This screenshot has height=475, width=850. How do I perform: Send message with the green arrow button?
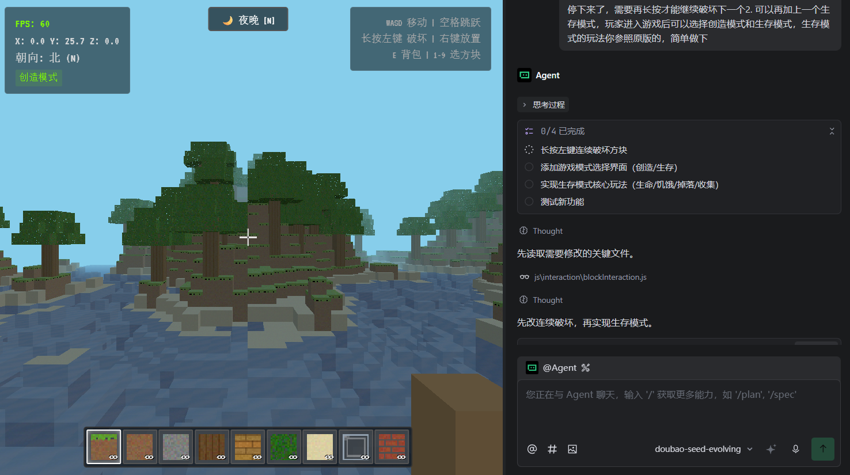823,449
